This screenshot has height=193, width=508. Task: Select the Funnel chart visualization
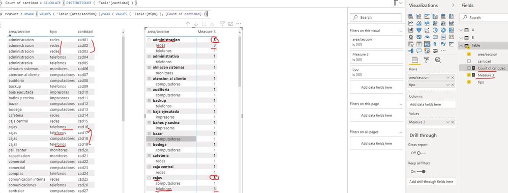click(x=419, y=30)
